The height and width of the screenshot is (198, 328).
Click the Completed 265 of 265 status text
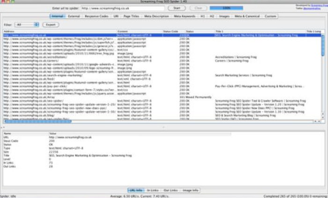295,196
